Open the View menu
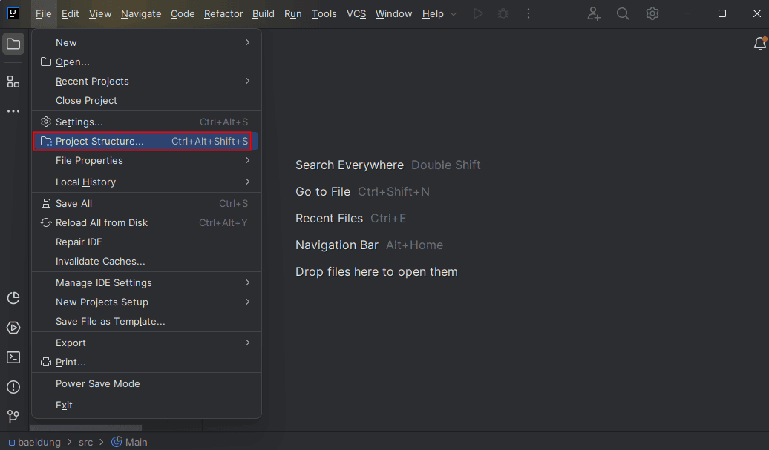The width and height of the screenshot is (769, 450). click(100, 13)
